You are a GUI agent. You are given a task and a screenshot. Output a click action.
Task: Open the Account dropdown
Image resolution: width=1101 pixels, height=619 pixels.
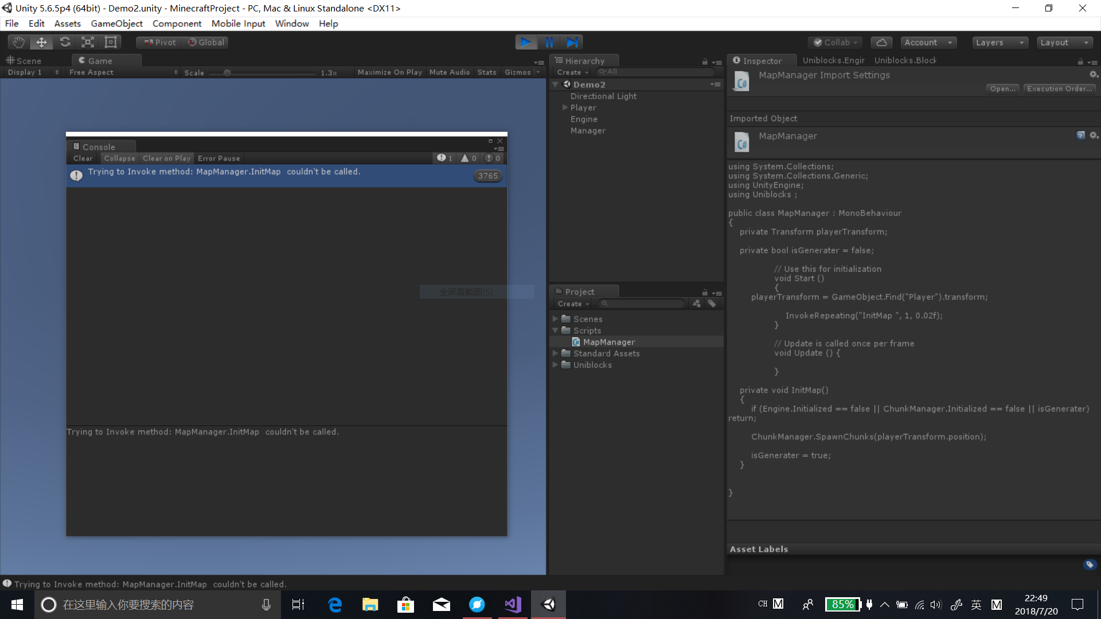click(x=928, y=42)
